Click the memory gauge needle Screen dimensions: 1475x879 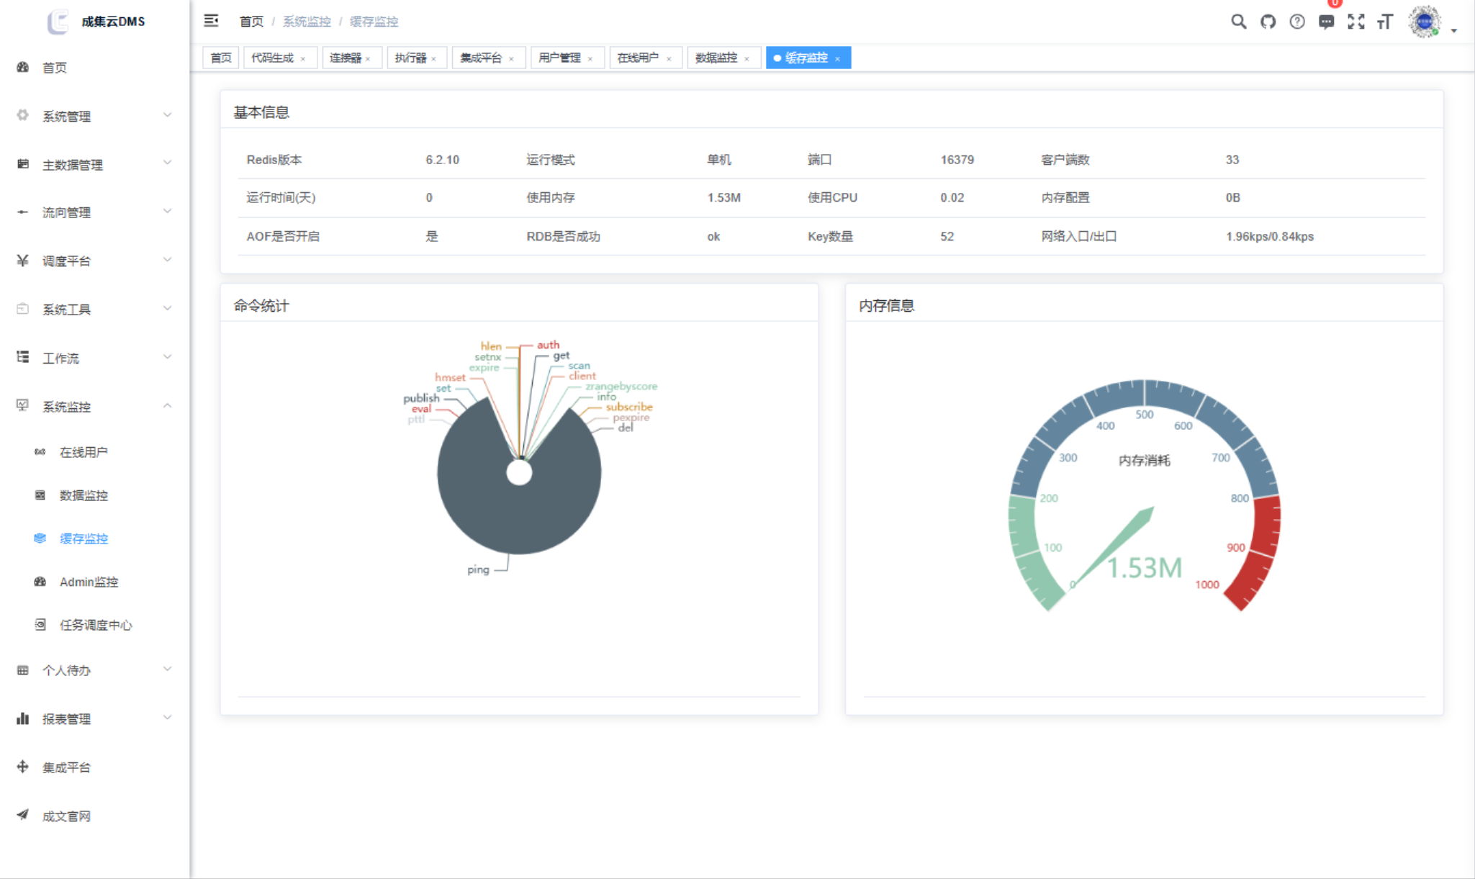(x=1112, y=547)
